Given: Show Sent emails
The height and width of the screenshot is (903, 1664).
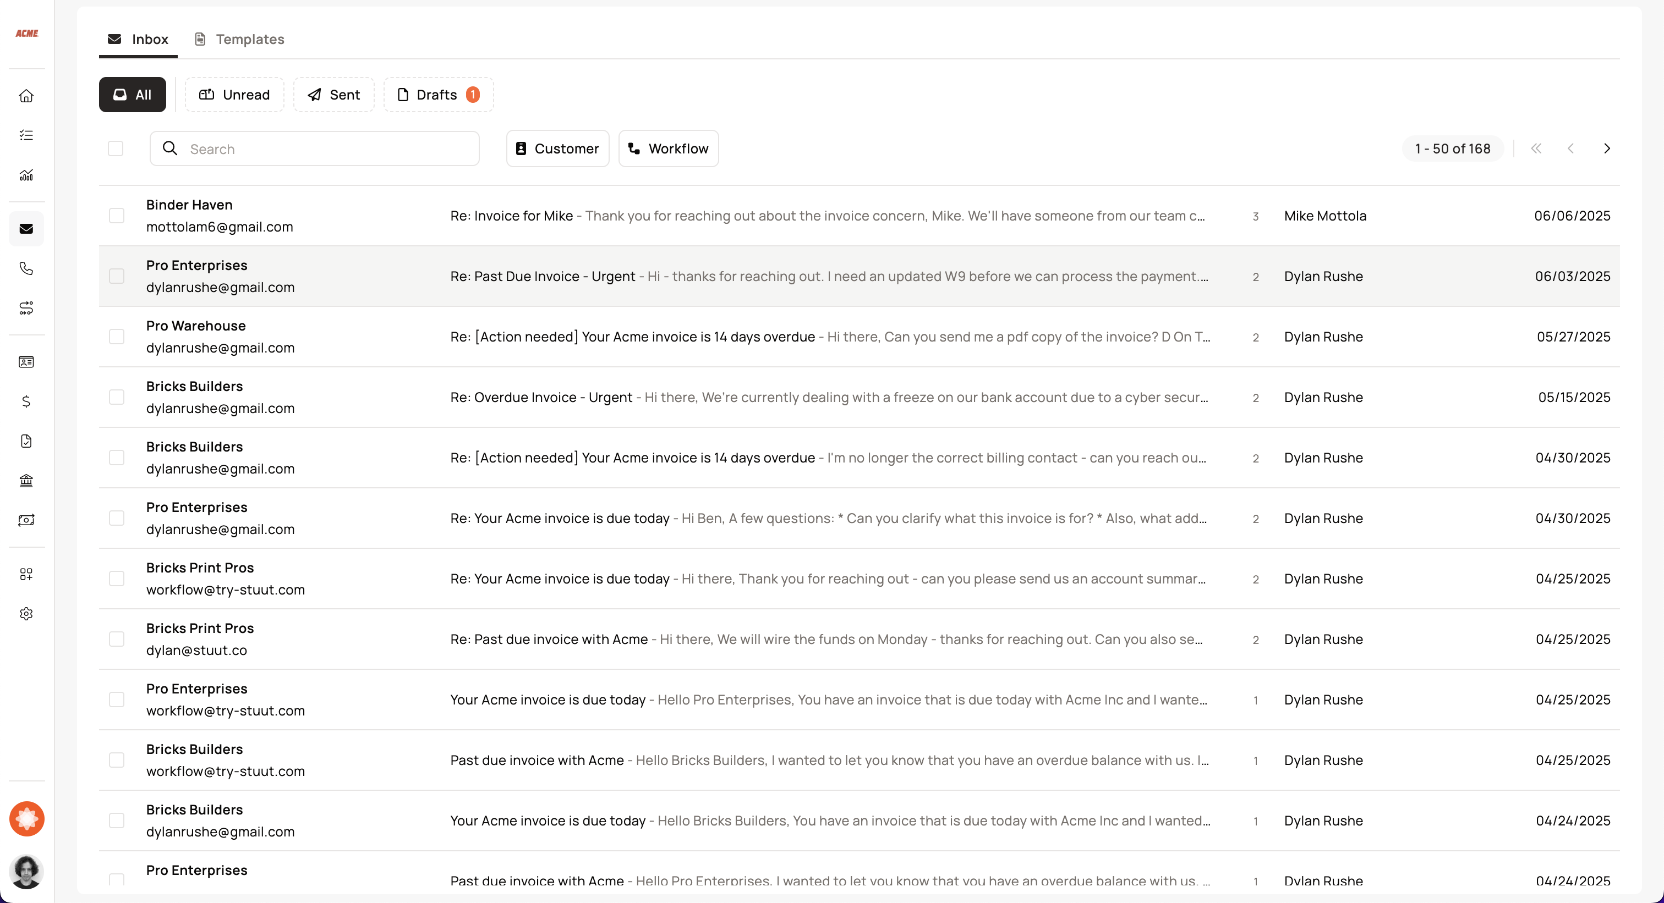Looking at the screenshot, I should [x=334, y=95].
